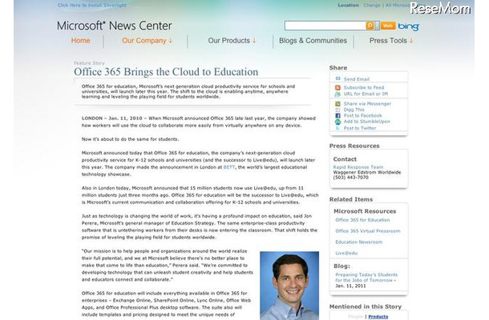Click the Change location link
The height and width of the screenshot is (320, 489).
point(372,5)
